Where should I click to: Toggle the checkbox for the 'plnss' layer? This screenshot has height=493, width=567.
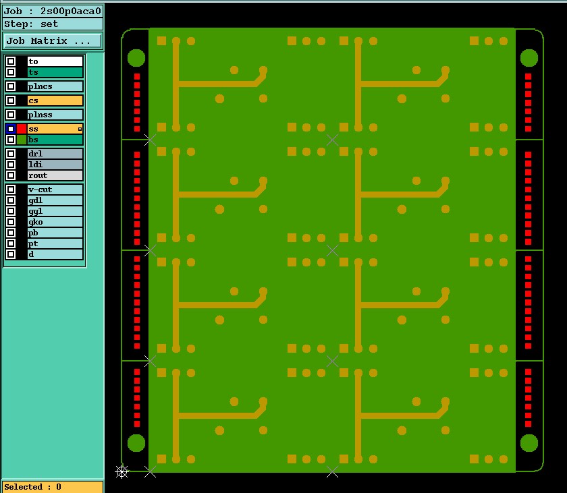click(11, 115)
